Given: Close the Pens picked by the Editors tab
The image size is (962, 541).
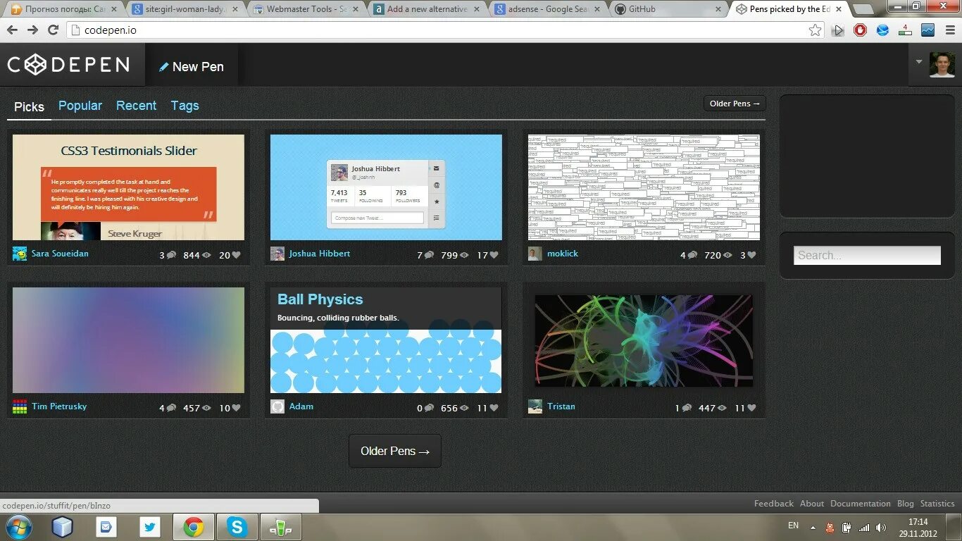Looking at the screenshot, I should click(x=838, y=9).
